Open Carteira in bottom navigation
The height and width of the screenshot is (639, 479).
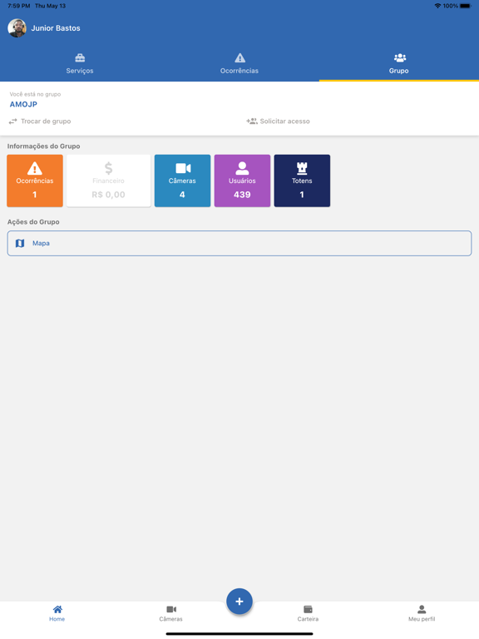pyautogui.click(x=308, y=613)
